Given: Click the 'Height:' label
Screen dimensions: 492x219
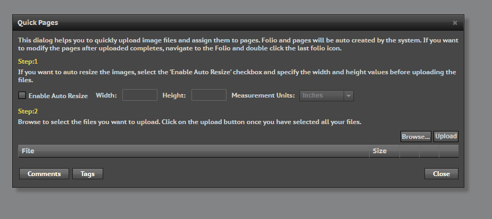Looking at the screenshot, I should pos(174,95).
